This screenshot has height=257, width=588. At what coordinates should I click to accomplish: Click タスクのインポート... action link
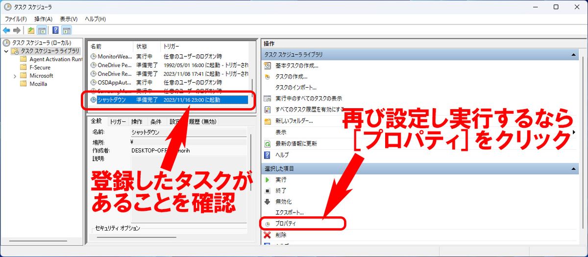pos(296,88)
